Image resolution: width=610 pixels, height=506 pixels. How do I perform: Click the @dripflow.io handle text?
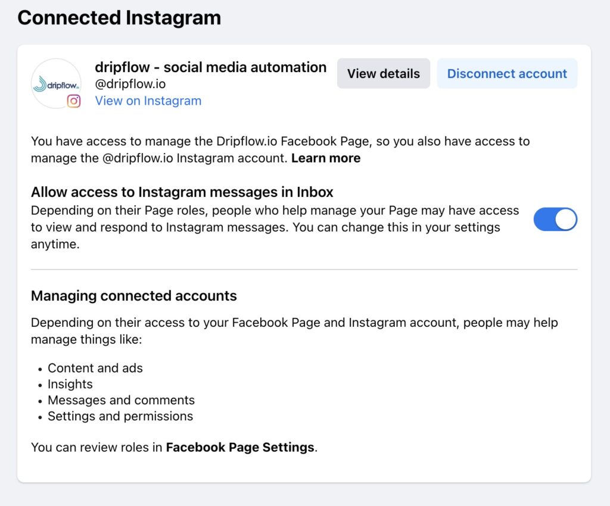tap(130, 84)
